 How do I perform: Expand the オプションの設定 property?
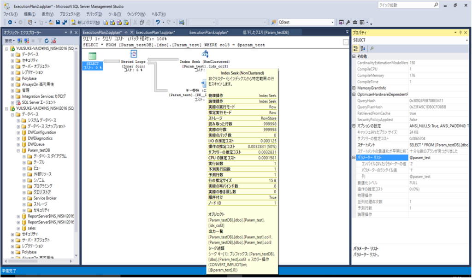pyautogui.click(x=354, y=126)
